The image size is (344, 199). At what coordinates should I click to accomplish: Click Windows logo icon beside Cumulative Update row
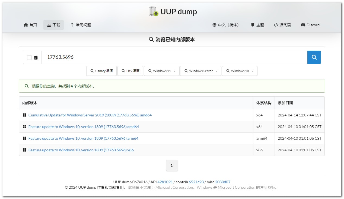(x=25, y=115)
